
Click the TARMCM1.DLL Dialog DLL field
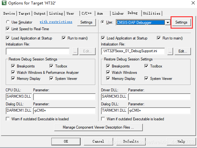coord(114,111)
